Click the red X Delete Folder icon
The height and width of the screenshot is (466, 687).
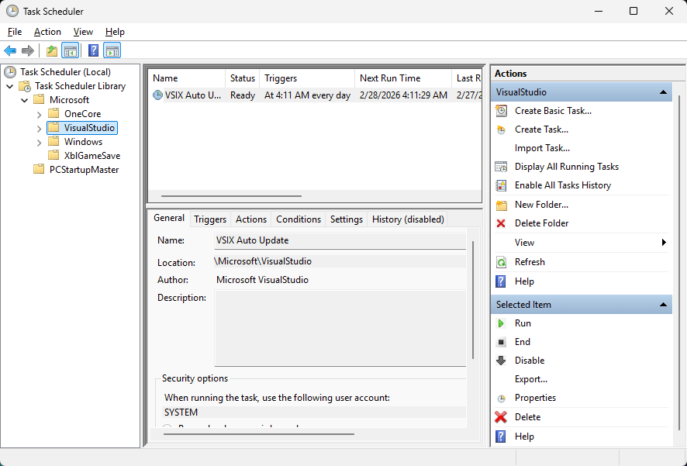coord(501,223)
